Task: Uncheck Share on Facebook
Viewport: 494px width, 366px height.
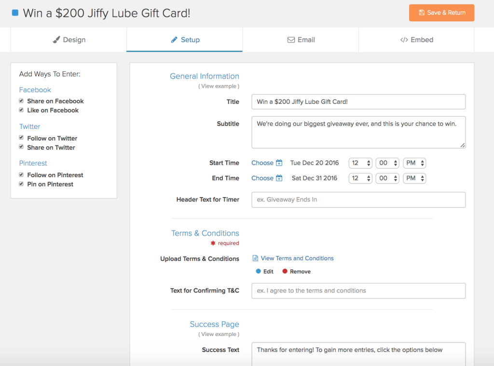Action: pos(21,101)
